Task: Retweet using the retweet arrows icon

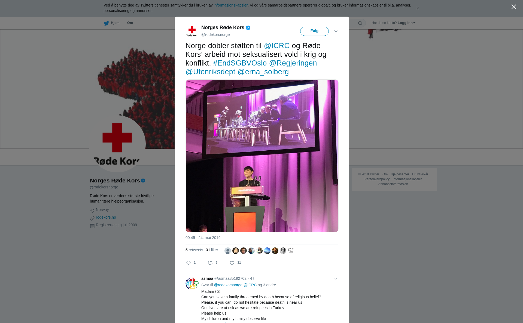Action: click(x=210, y=263)
